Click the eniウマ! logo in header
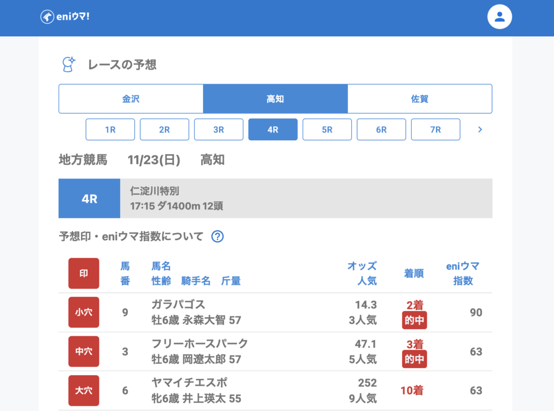The image size is (554, 411). click(65, 17)
